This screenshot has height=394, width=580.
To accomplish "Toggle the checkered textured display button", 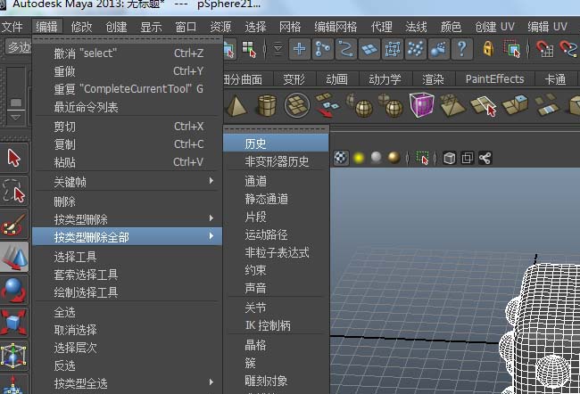I will 340,159.
